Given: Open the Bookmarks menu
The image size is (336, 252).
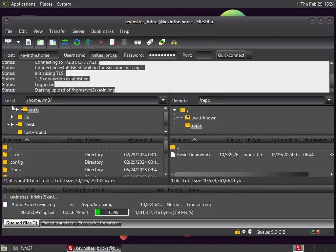Looking at the screenshot, I should point(102,31).
